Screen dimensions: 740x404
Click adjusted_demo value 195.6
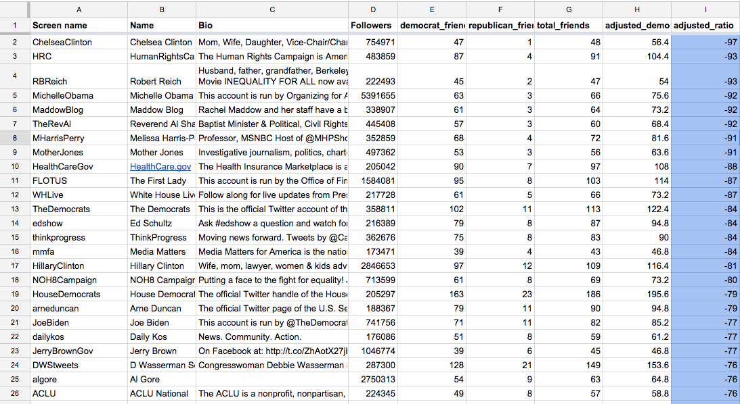637,295
